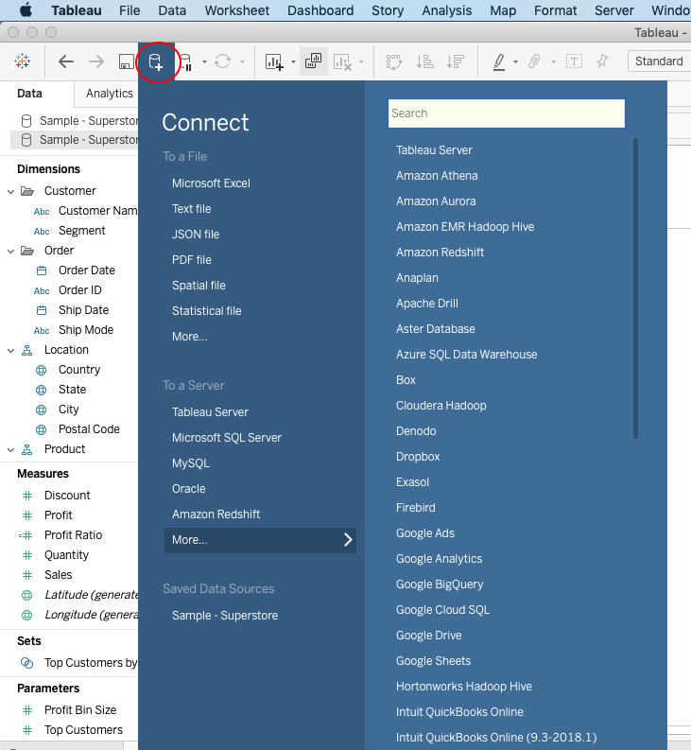
Task: Select the Profit Bin Size parameter
Action: pyautogui.click(x=79, y=710)
